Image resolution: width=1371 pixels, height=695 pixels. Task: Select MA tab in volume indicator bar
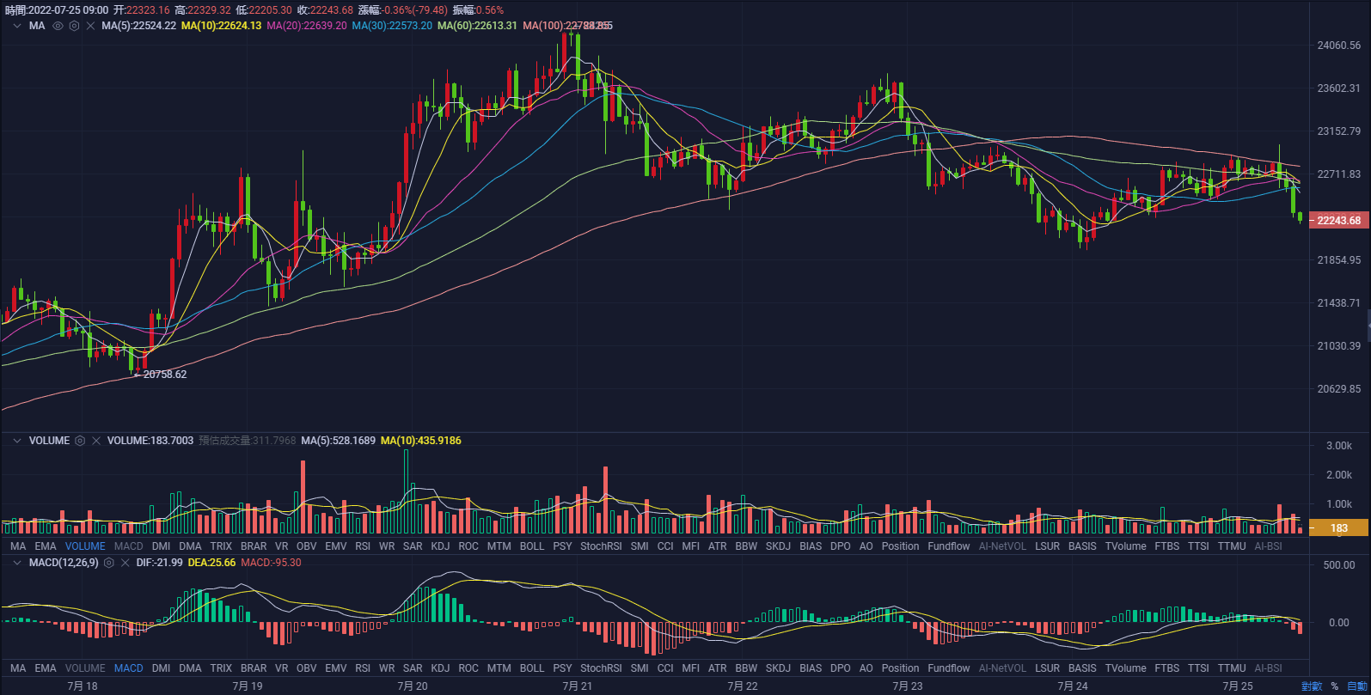click(18, 546)
